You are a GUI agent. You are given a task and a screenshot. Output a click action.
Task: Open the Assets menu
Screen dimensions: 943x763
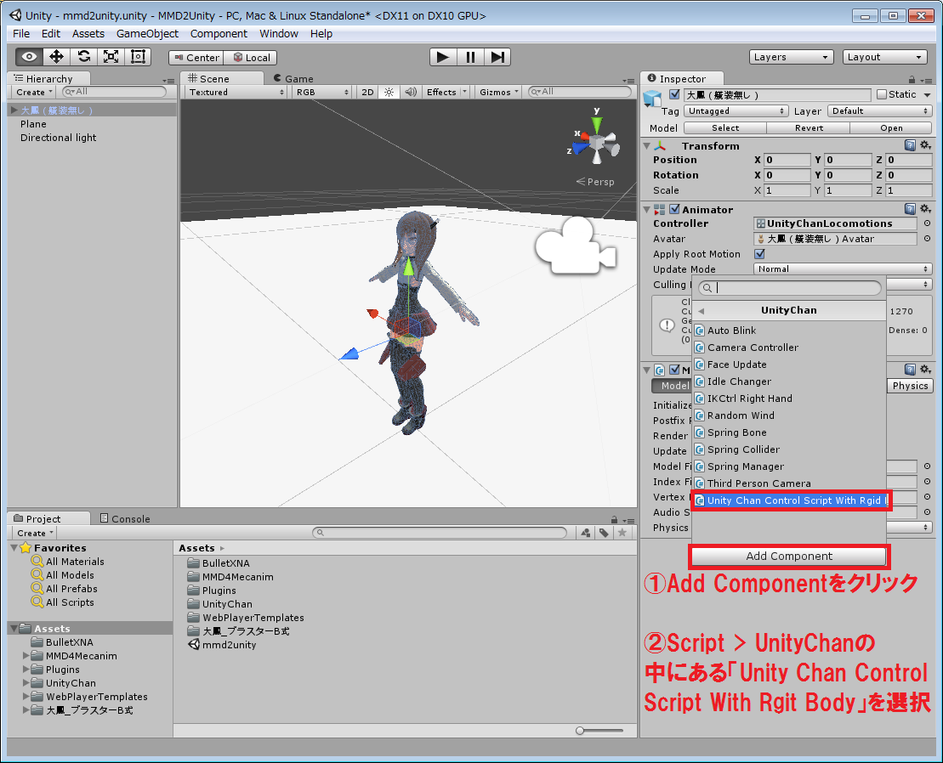pos(88,34)
